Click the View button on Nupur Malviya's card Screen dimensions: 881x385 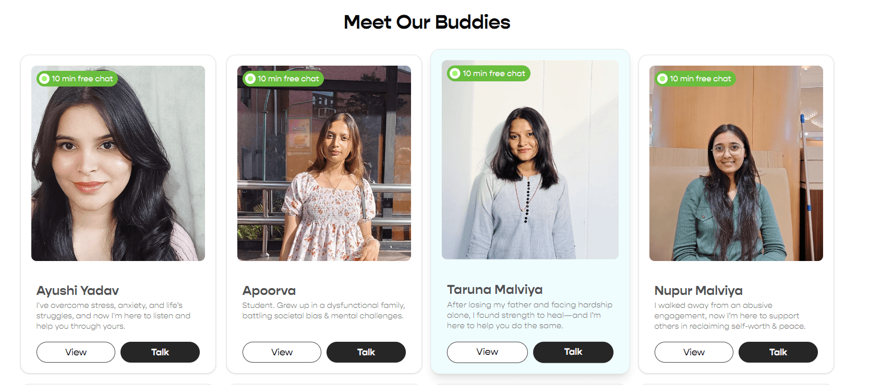pyautogui.click(x=693, y=352)
